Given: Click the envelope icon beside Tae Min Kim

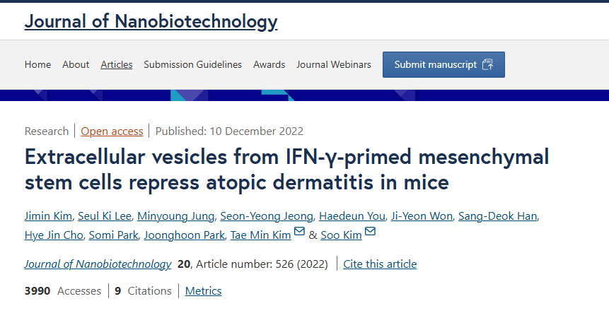Looking at the screenshot, I should (299, 234).
